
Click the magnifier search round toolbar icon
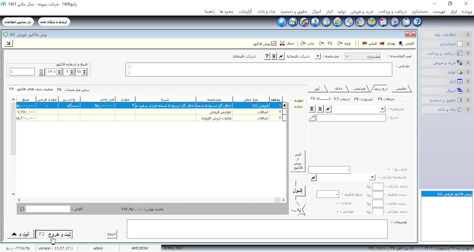(282, 22)
